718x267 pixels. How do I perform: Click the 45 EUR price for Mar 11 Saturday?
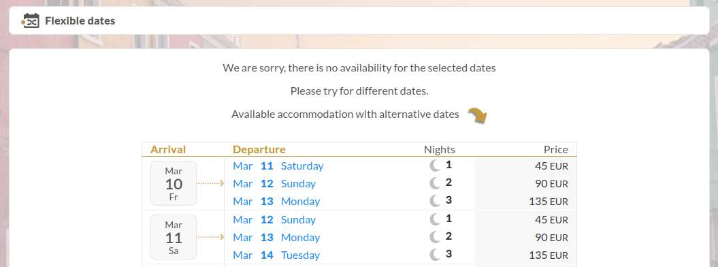(551, 166)
